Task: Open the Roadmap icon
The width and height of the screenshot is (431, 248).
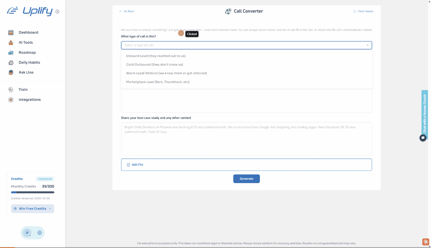Action: coord(11,53)
